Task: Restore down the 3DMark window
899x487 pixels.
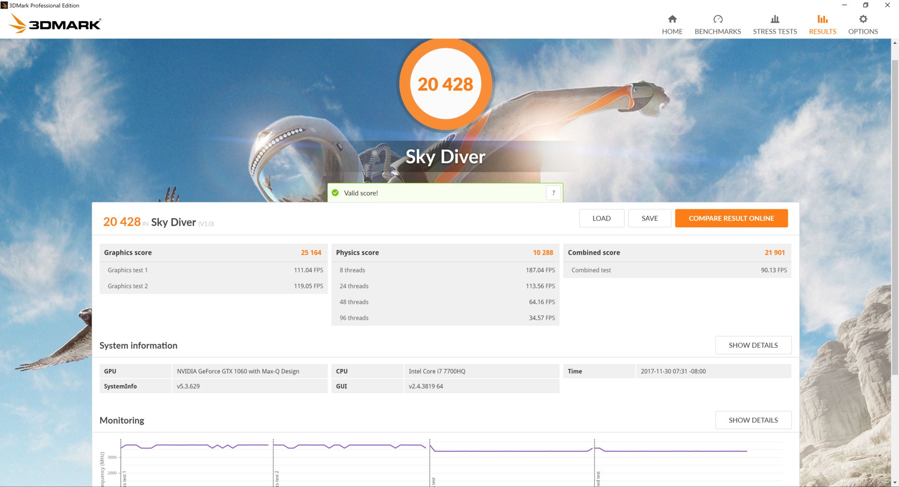Action: pyautogui.click(x=866, y=5)
